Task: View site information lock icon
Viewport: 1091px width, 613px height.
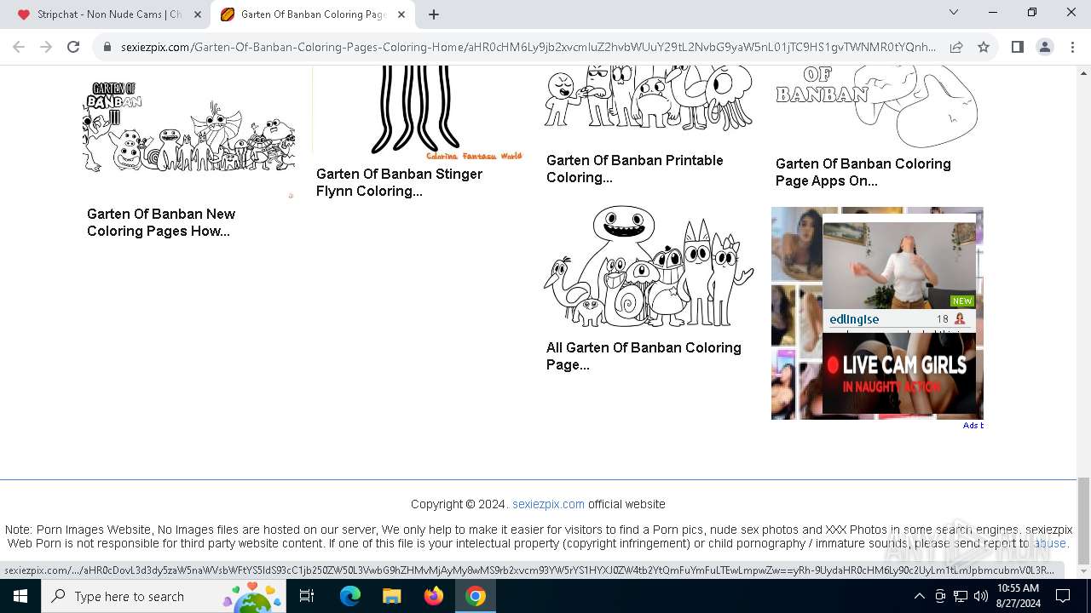Action: point(107,48)
